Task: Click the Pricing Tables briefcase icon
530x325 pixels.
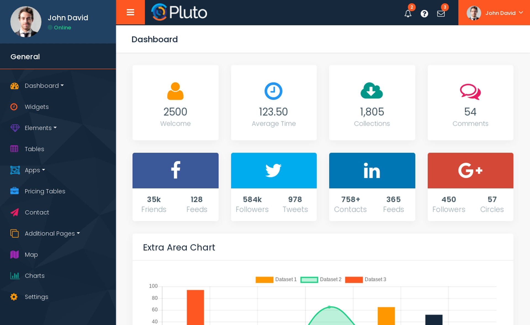Action: 14,191
